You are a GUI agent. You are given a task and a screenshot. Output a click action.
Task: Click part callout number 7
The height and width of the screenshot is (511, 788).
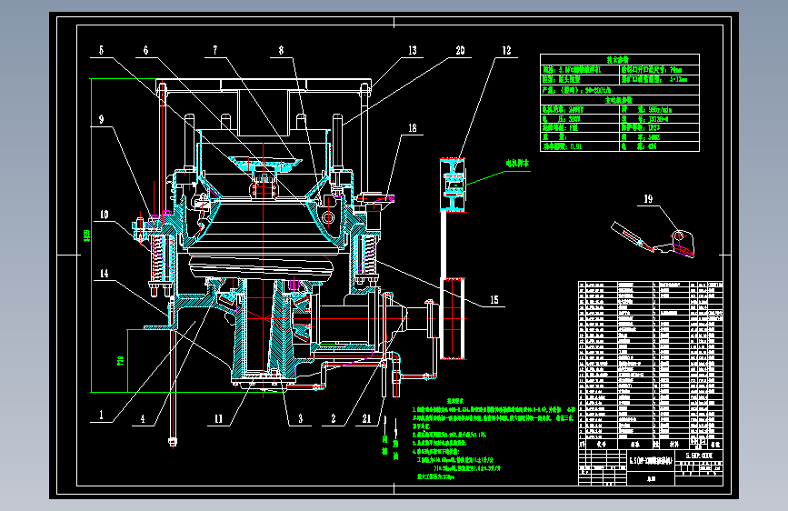tap(215, 50)
